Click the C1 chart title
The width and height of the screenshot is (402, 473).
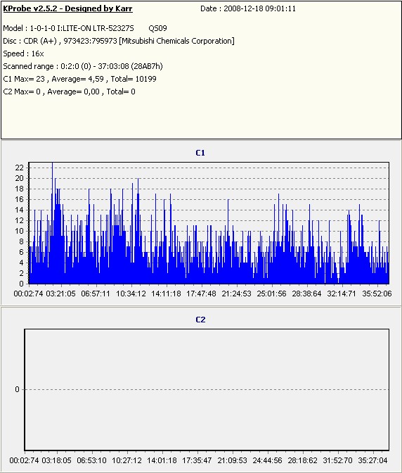pyautogui.click(x=200, y=153)
